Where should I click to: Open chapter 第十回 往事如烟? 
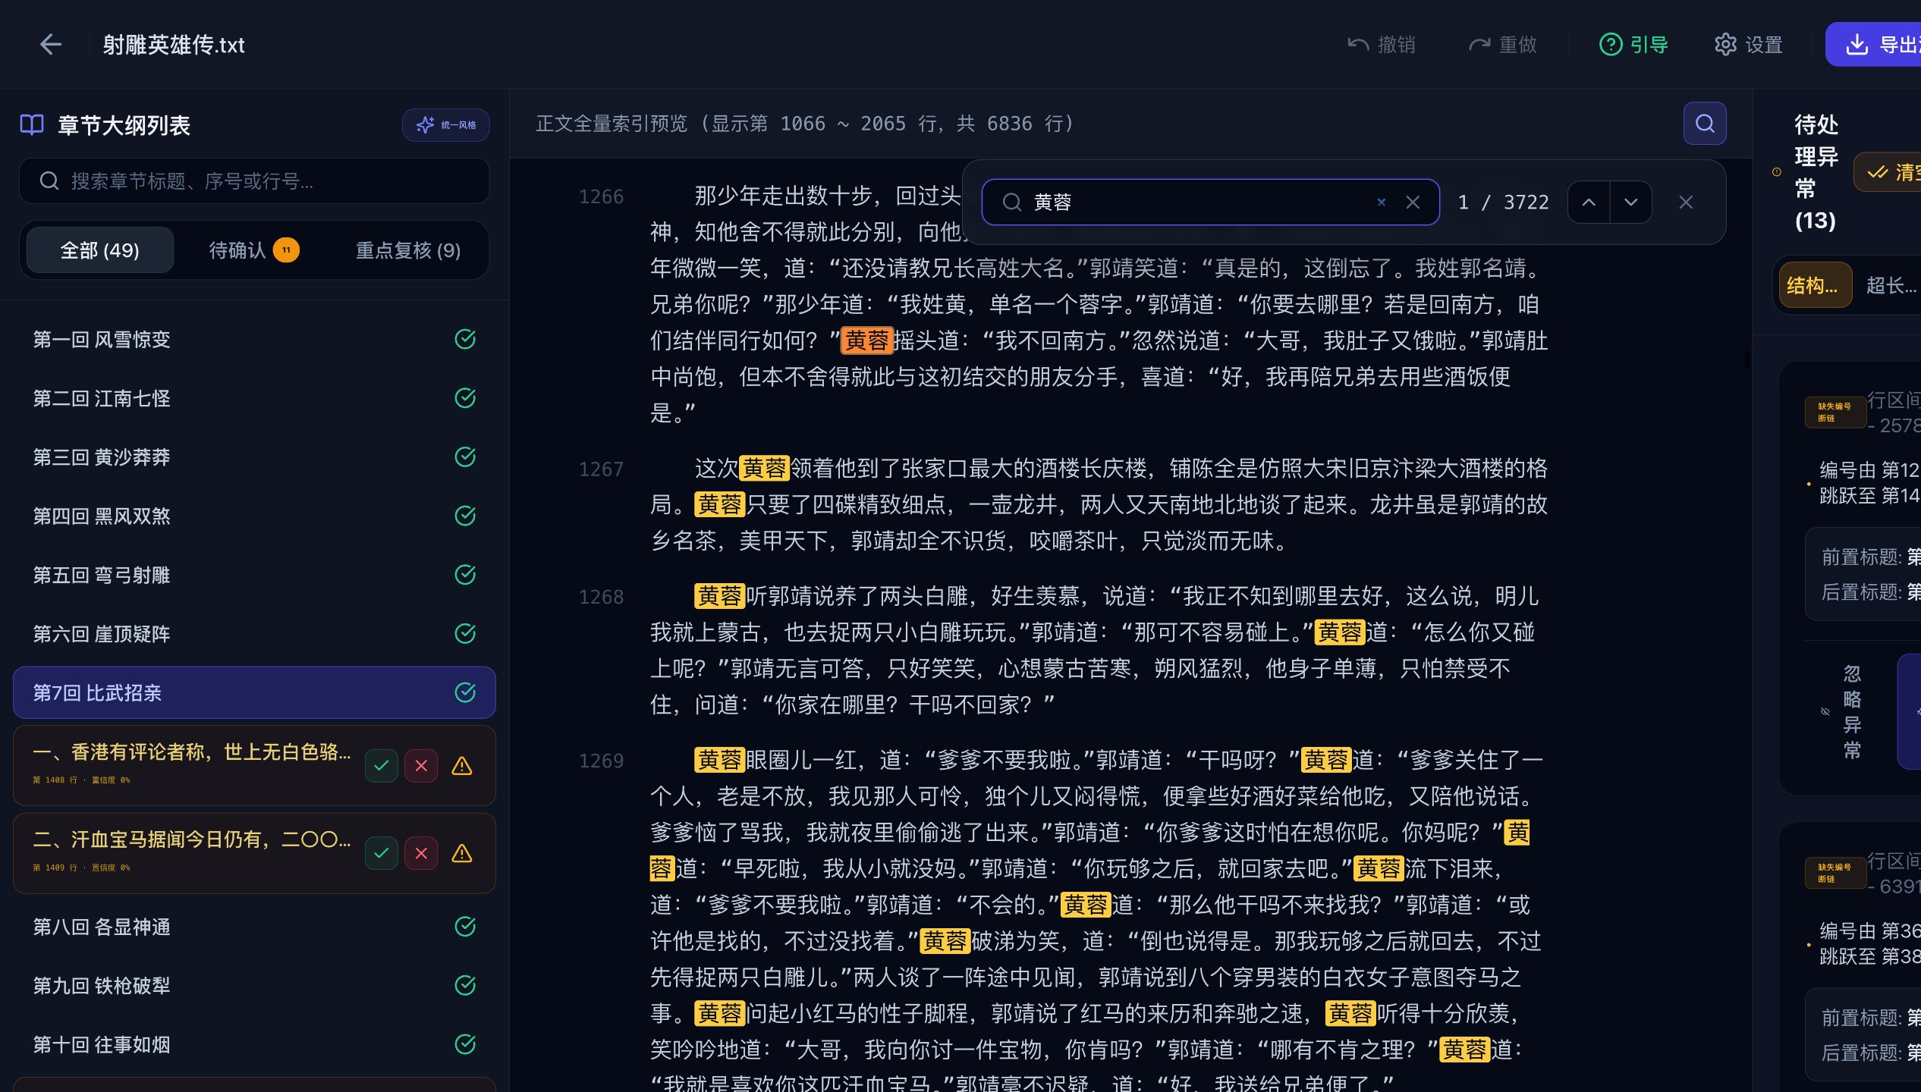click(254, 1044)
